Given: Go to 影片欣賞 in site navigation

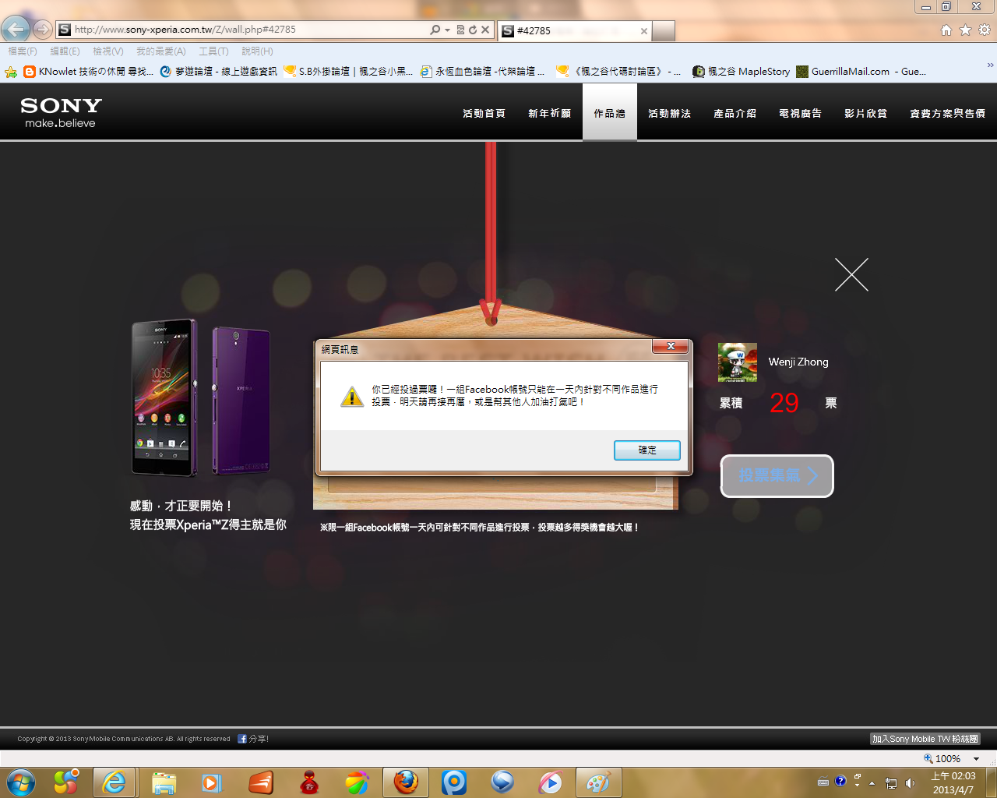Looking at the screenshot, I should (866, 113).
